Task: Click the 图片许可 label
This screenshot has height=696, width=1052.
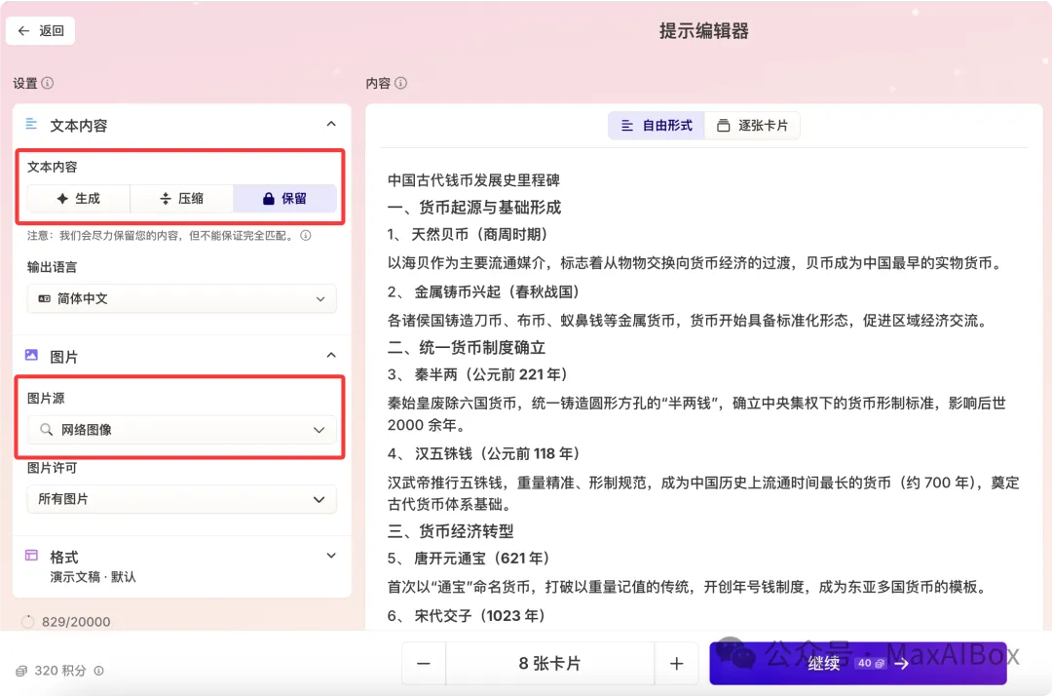Action: tap(53, 468)
